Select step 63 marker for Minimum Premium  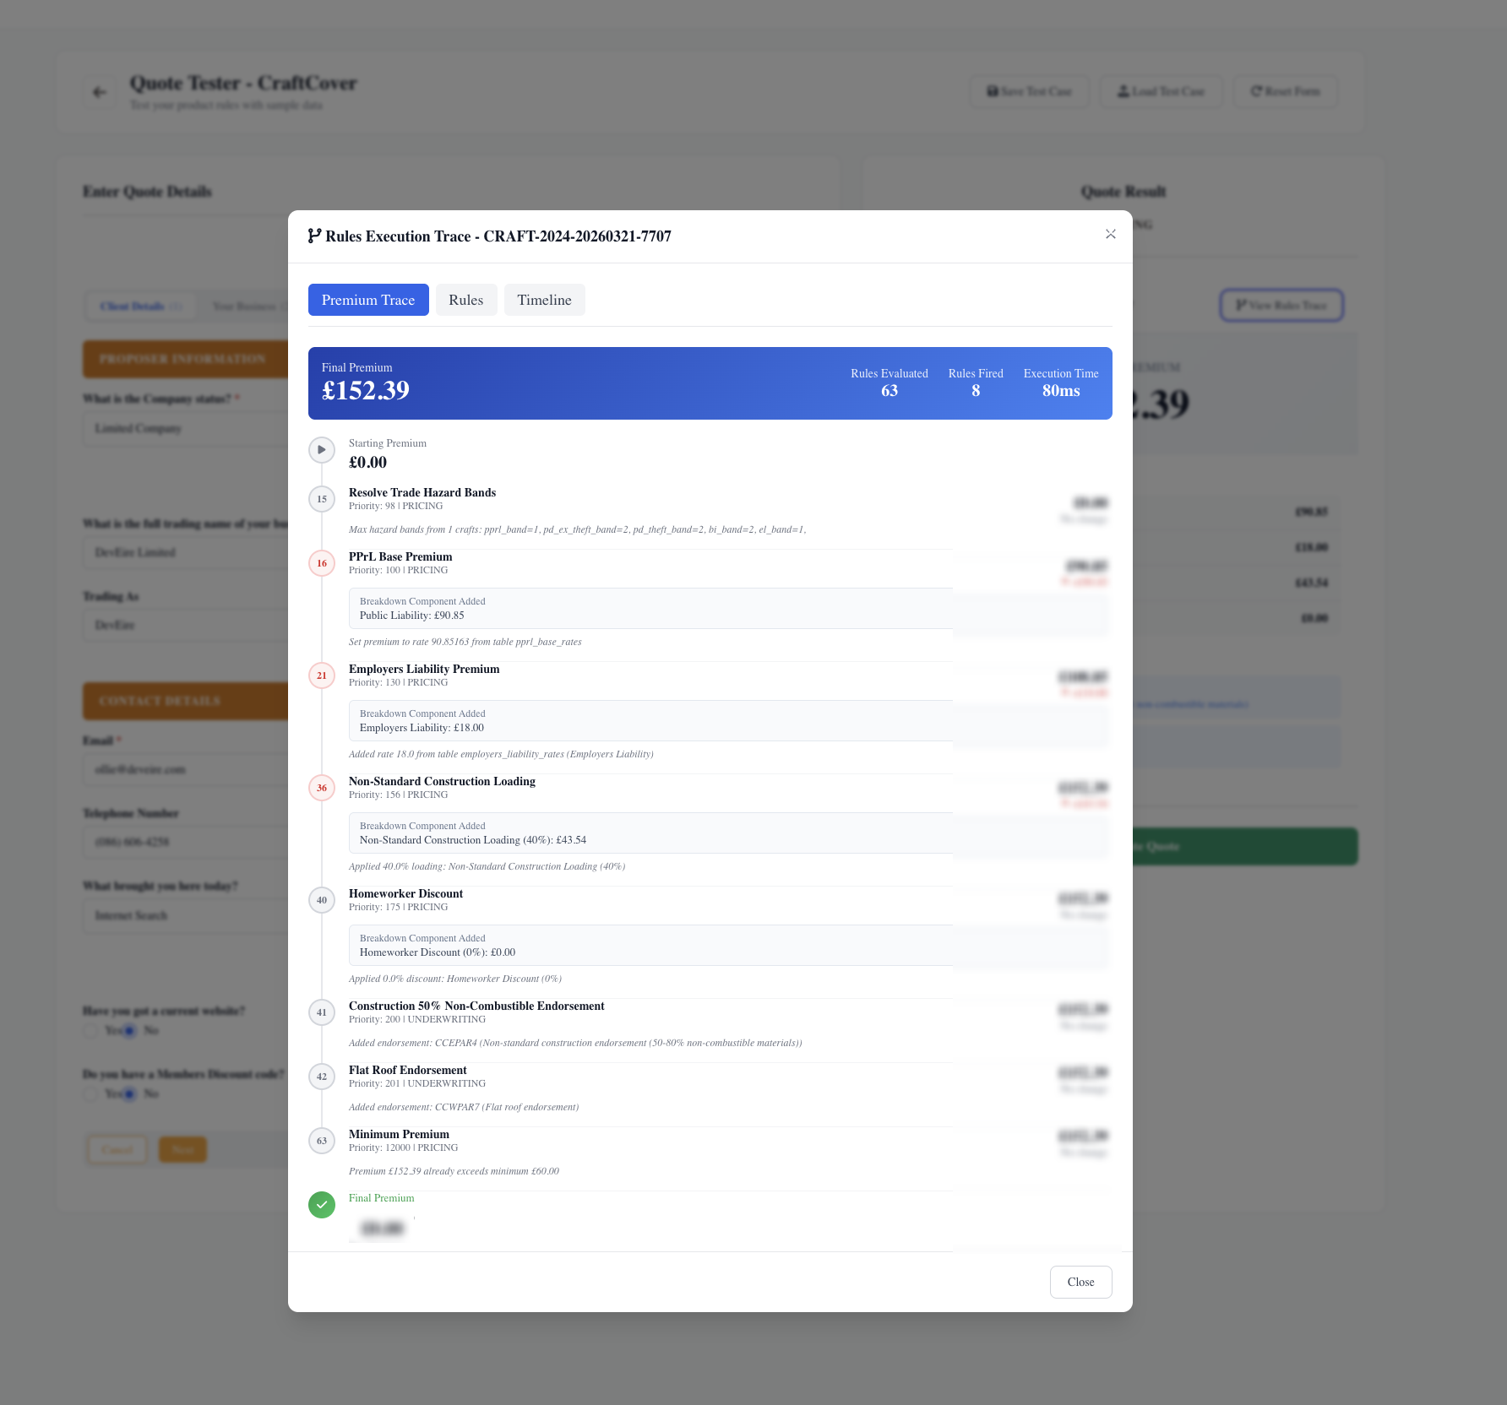click(322, 1141)
